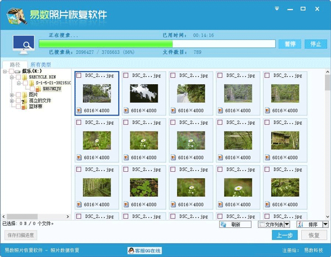Image resolution: width=331 pixels, height=257 pixels.
Task: Enable the checkbox for 娱乐(K:) drive
Action: [12, 71]
